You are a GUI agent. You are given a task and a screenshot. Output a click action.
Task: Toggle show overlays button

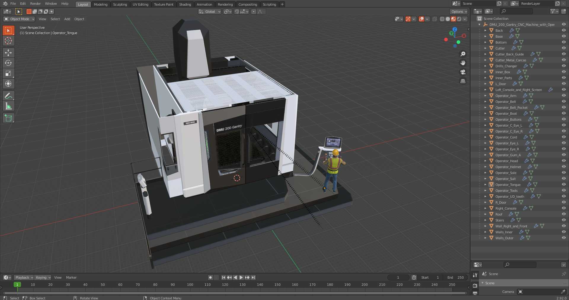coord(421,19)
